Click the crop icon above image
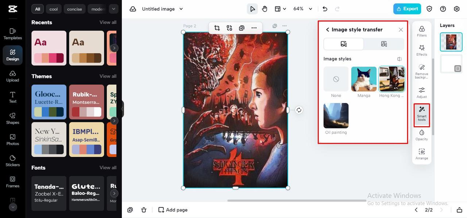Screen dimensions: 467x218 [x=217, y=28]
